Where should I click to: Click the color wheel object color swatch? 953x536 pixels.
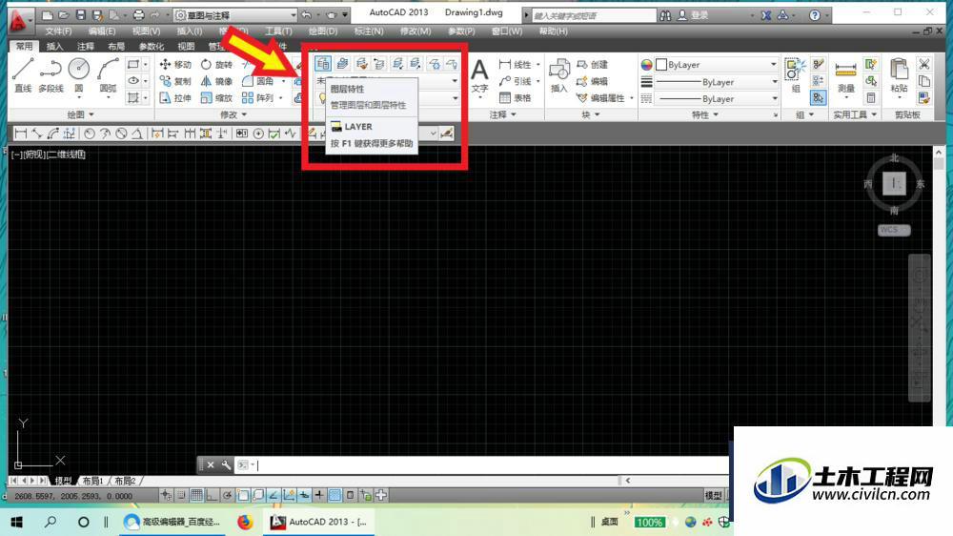click(646, 65)
